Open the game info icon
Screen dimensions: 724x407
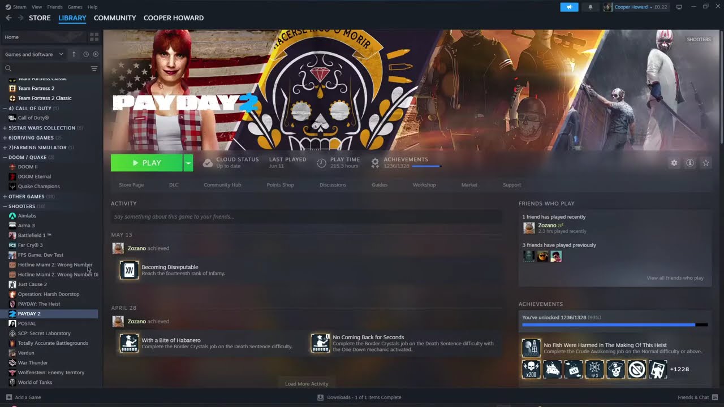(x=690, y=163)
